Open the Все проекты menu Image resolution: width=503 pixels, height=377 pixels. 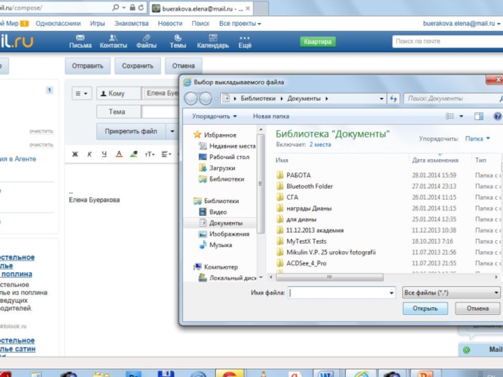[x=240, y=23]
